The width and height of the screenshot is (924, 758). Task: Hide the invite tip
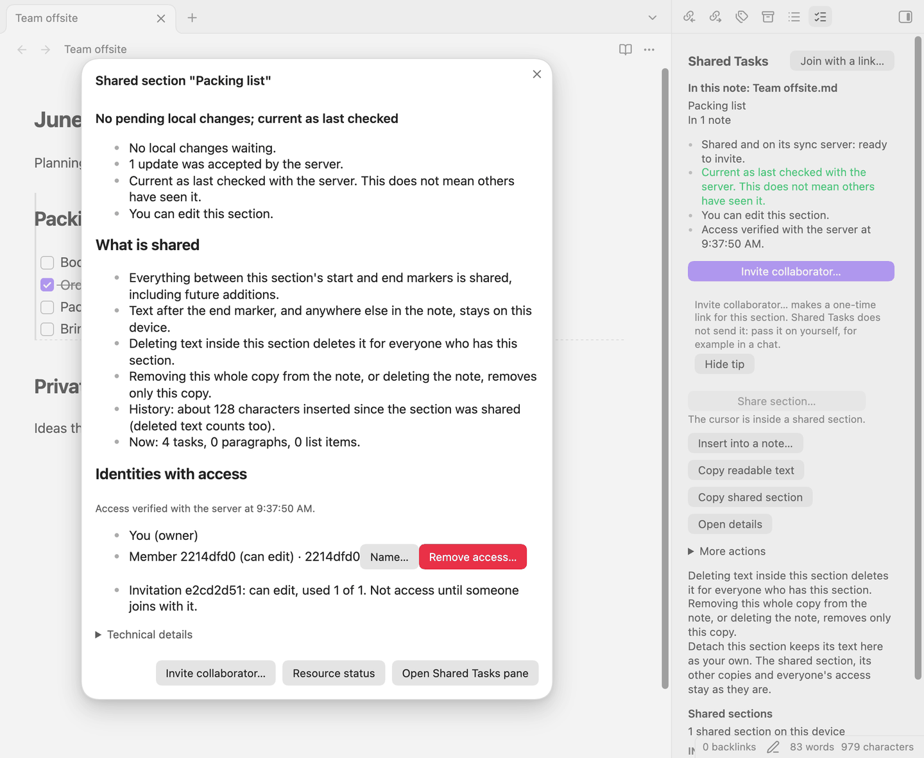click(724, 364)
